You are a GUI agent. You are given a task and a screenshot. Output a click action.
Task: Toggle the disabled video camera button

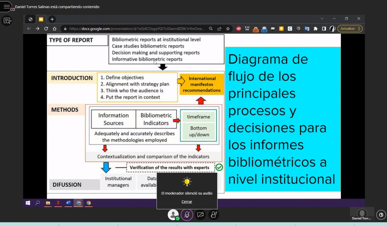200,215
